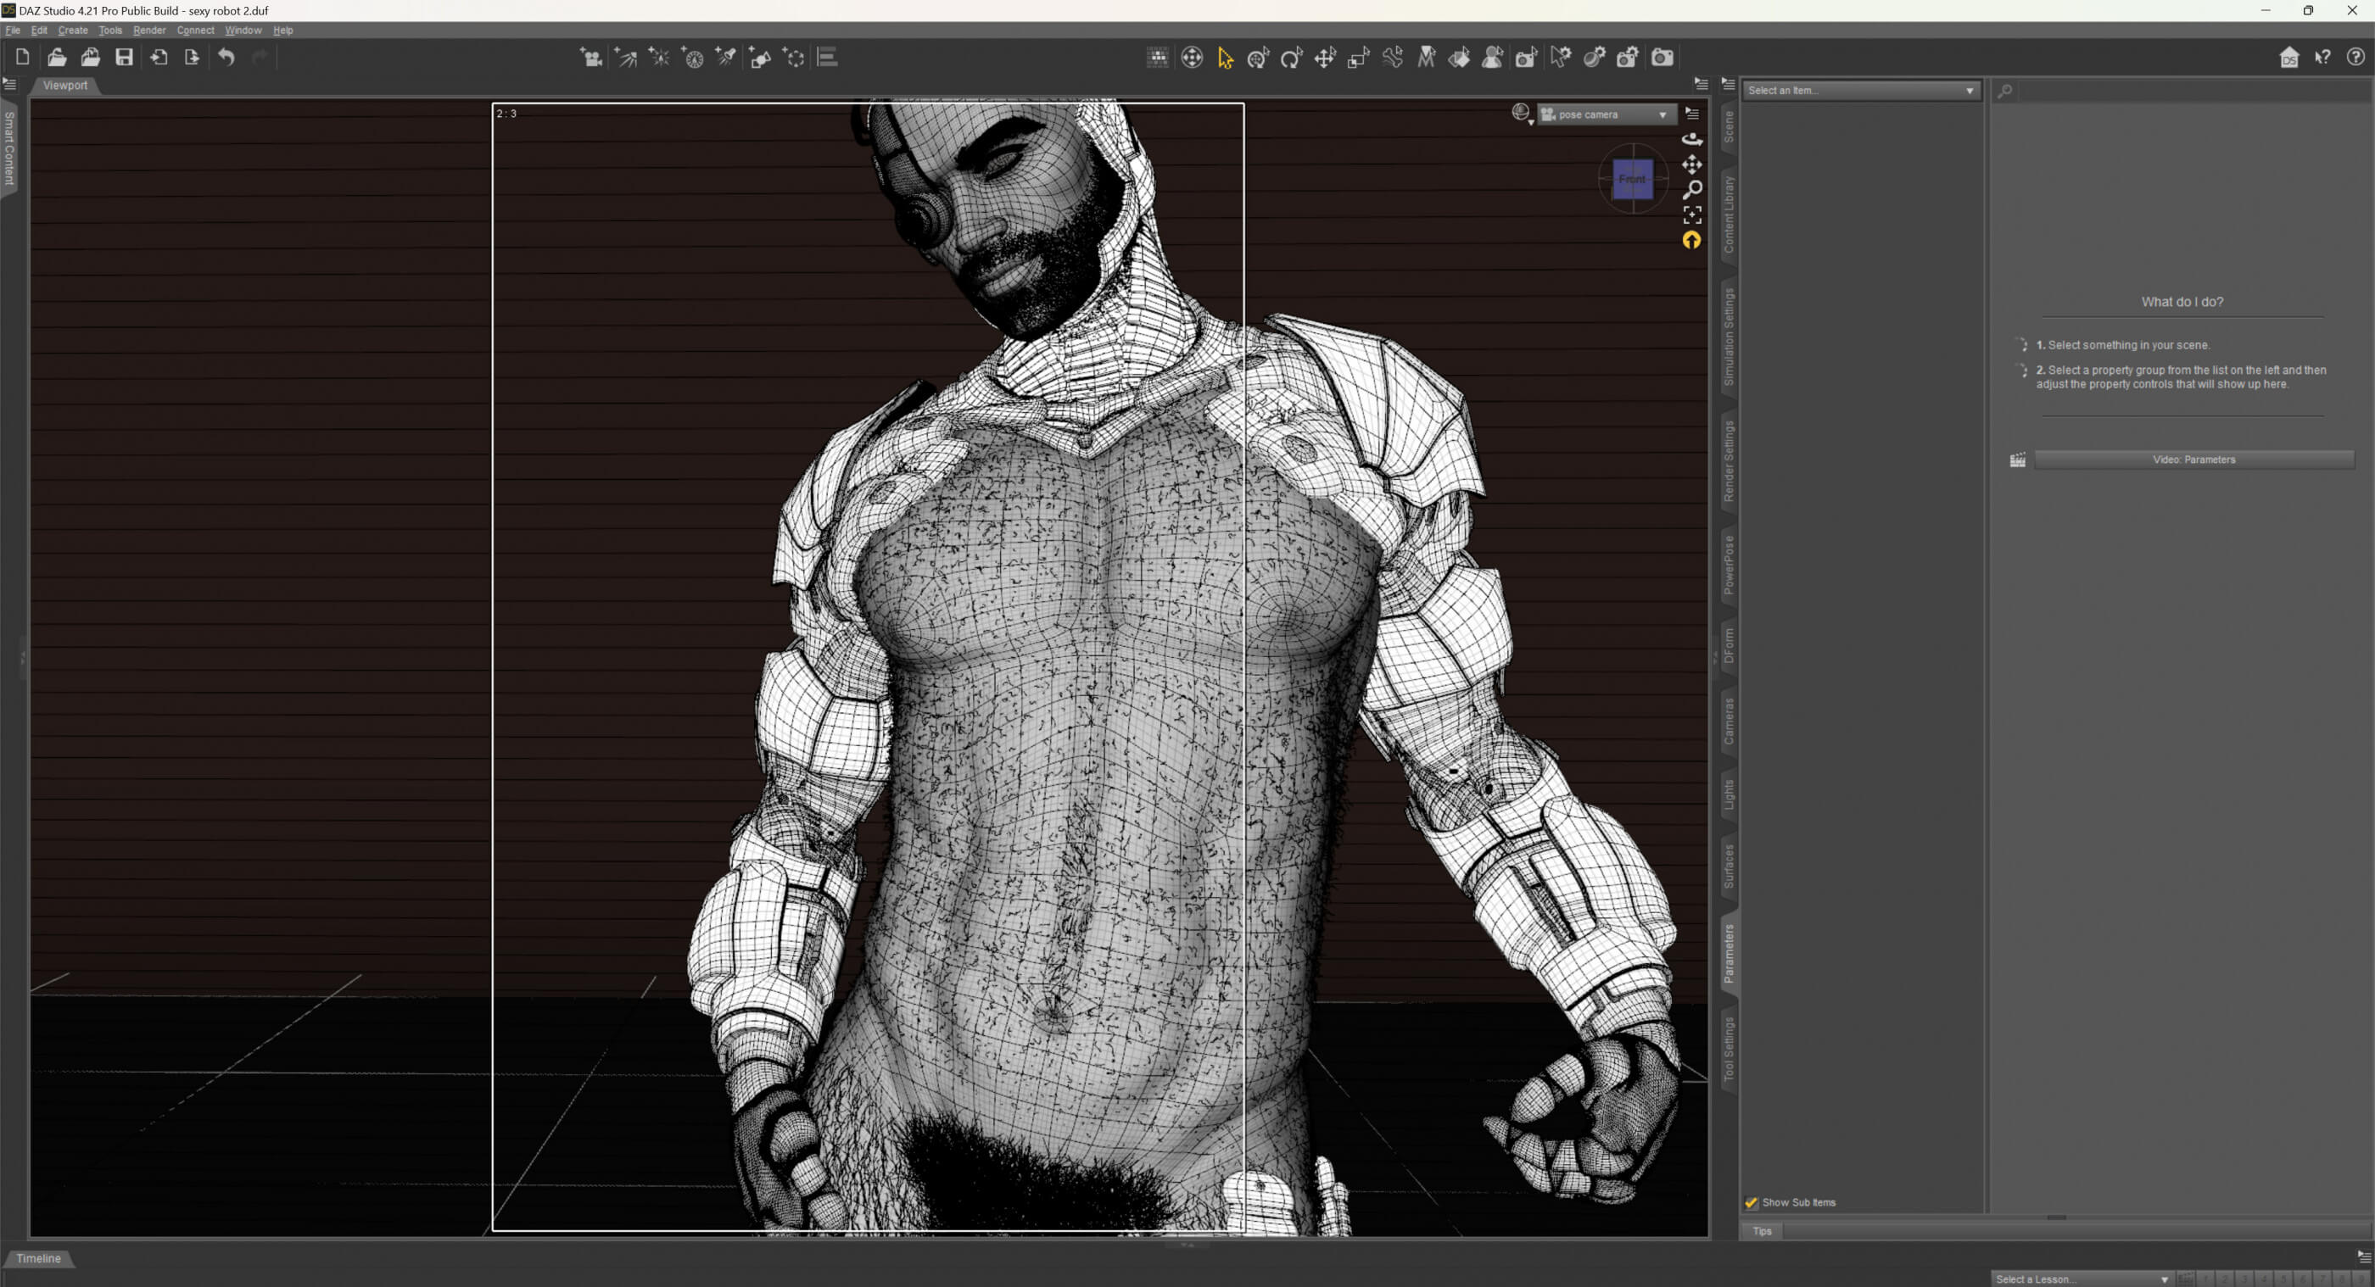2375x1287 pixels.
Task: Click the viewport Pan arrows icon
Action: click(1692, 165)
